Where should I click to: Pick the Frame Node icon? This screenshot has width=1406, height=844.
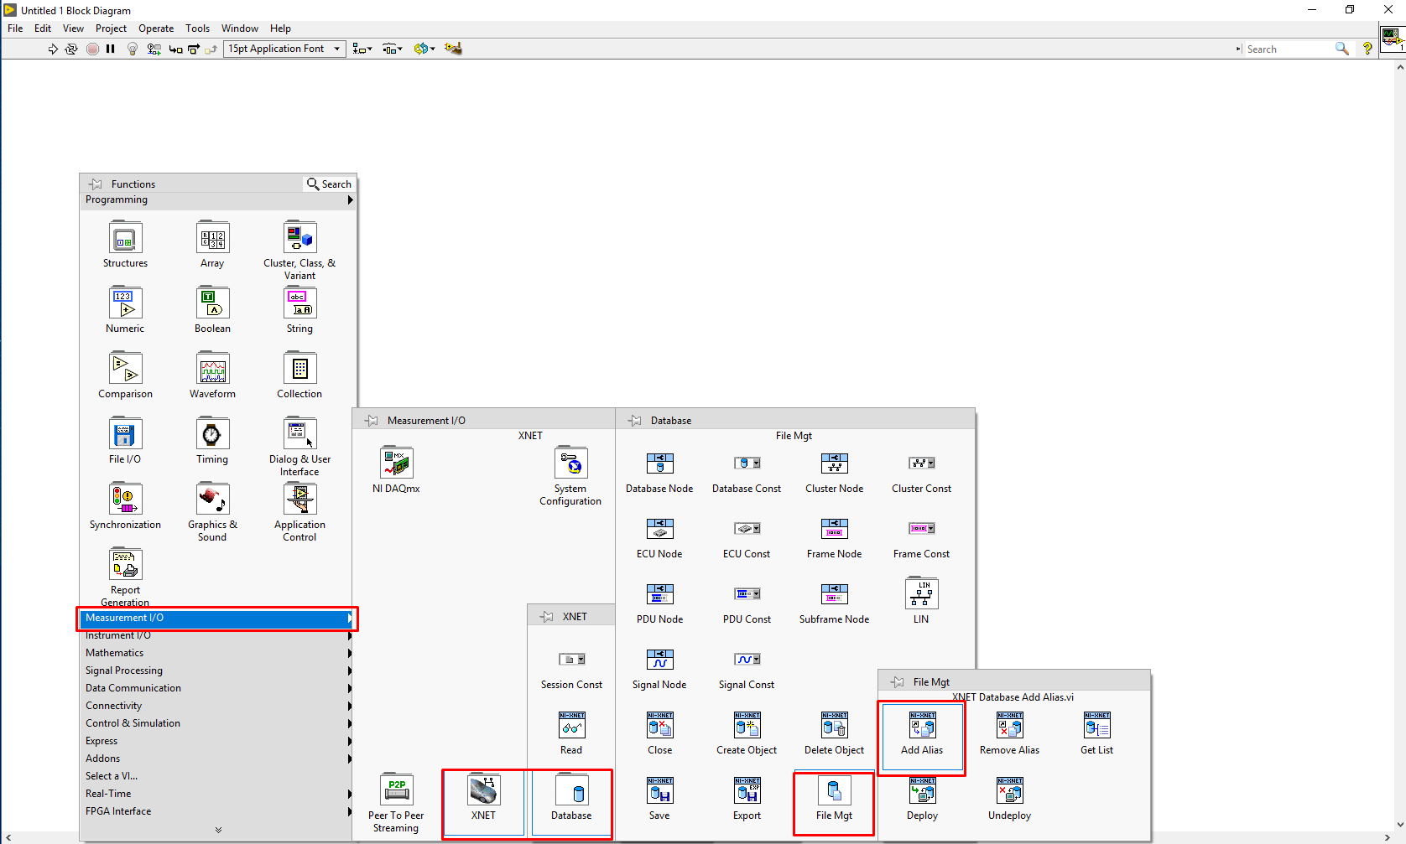tap(834, 529)
